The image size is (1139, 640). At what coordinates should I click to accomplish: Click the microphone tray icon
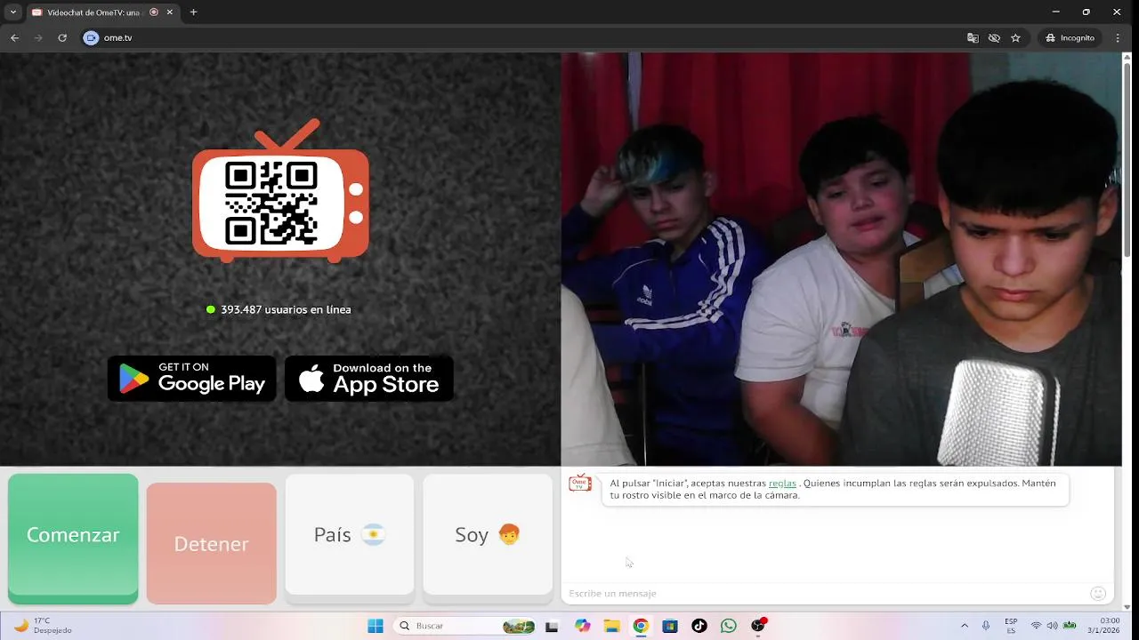point(986,626)
